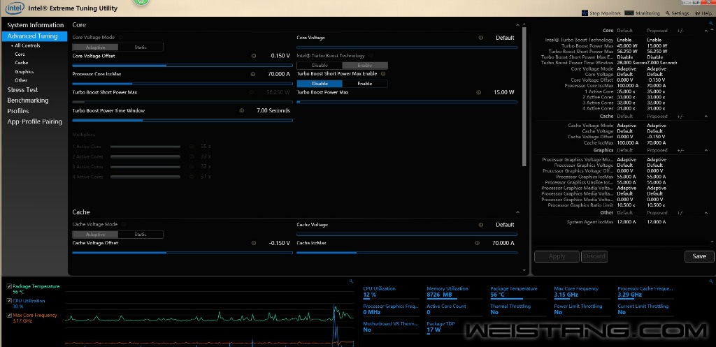The width and height of the screenshot is (716, 347).
Task: Click the Core Voltage Offset slider
Action: click(x=182, y=66)
